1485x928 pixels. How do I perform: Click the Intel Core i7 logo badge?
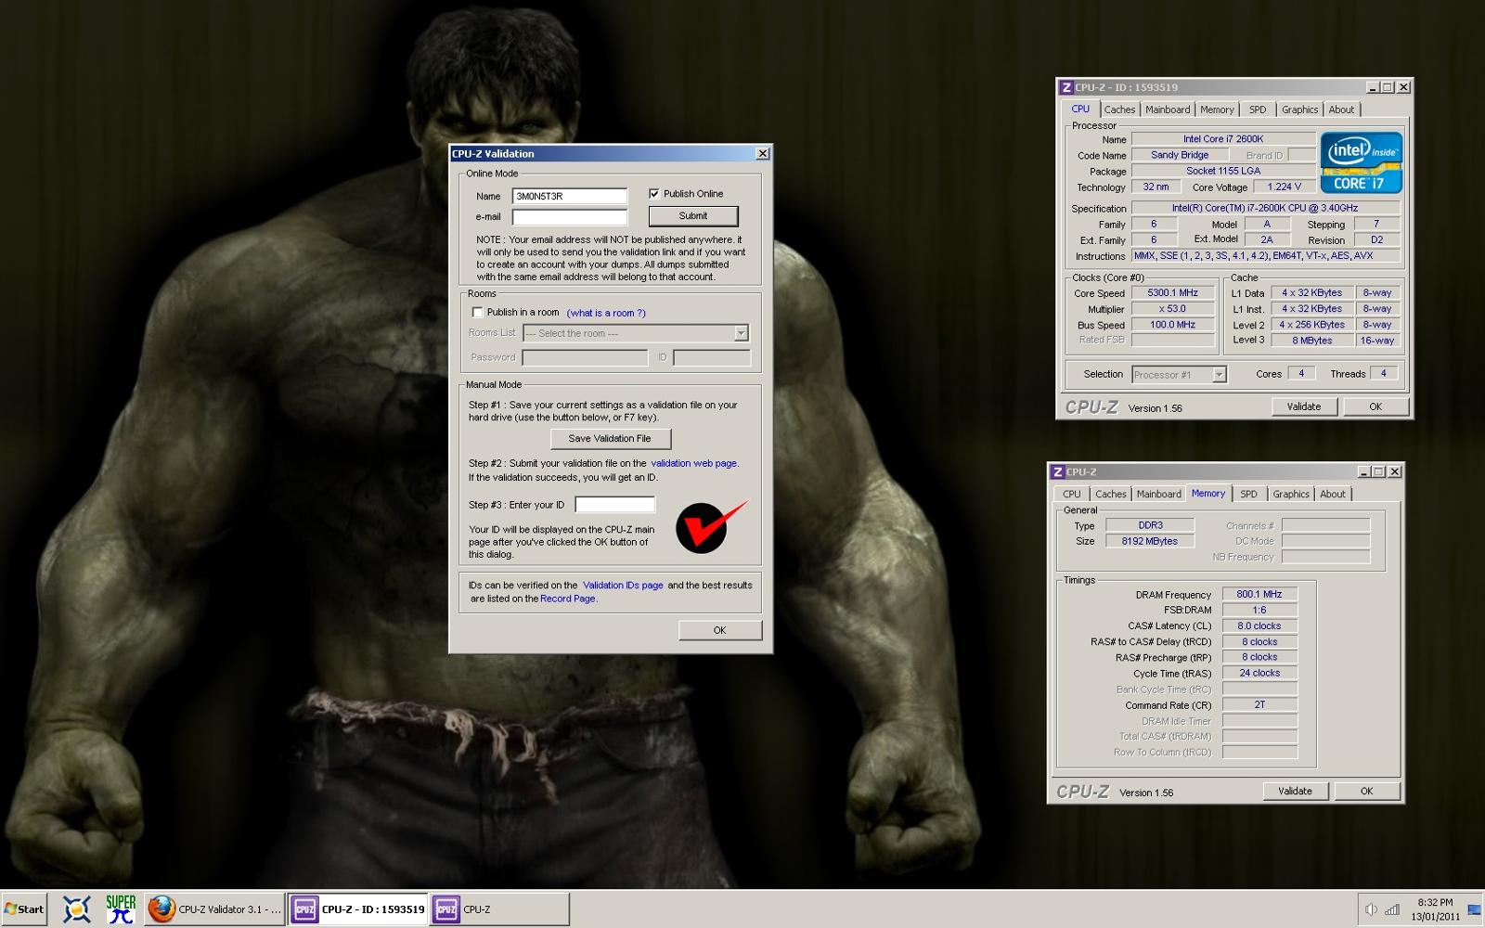pos(1361,162)
